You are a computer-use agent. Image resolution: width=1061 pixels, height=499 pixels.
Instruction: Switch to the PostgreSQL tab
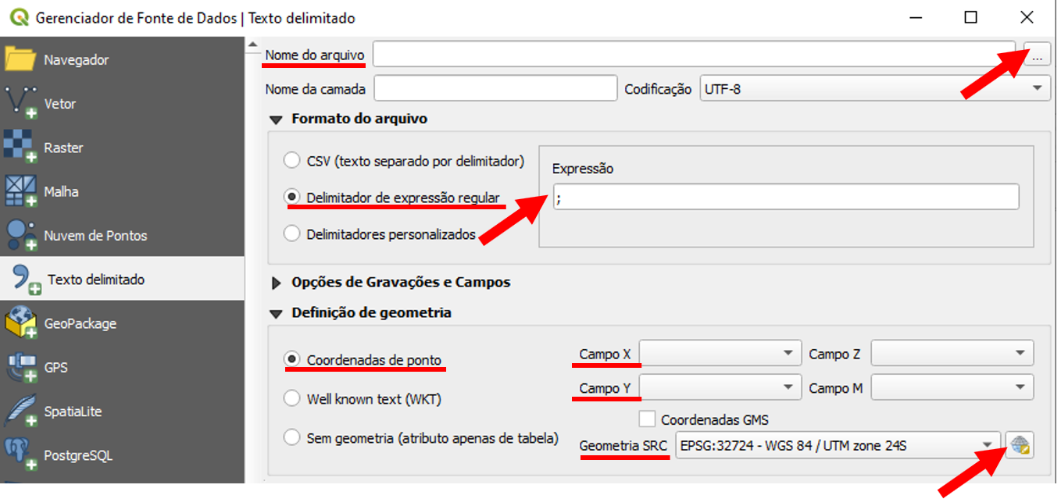pos(78,454)
